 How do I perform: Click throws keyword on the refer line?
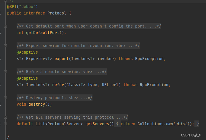[x=130, y=85]
